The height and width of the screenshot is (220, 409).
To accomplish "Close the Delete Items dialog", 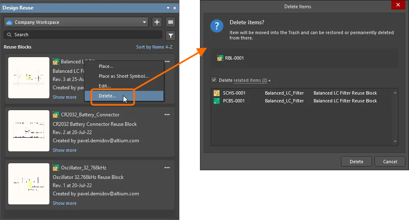I will click(398, 5).
